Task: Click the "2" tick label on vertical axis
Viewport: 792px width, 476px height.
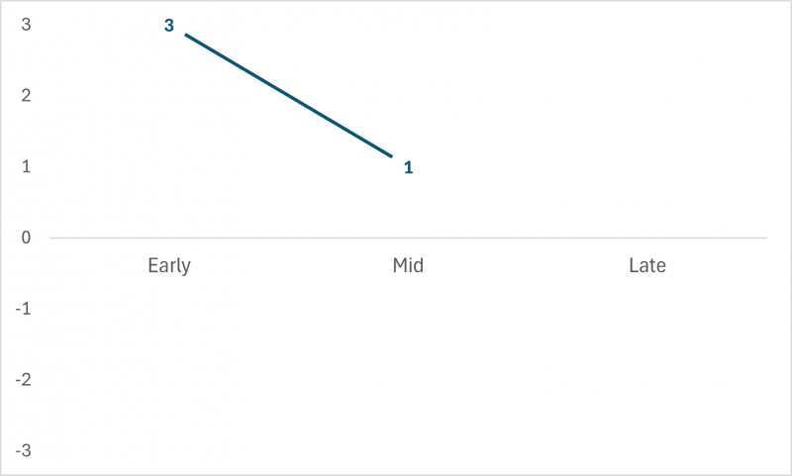Action: point(27,96)
